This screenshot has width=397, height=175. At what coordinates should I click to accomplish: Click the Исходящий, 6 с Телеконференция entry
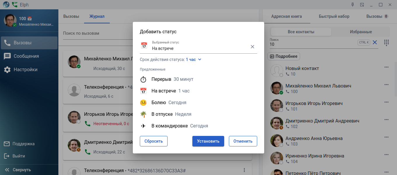[99, 96]
